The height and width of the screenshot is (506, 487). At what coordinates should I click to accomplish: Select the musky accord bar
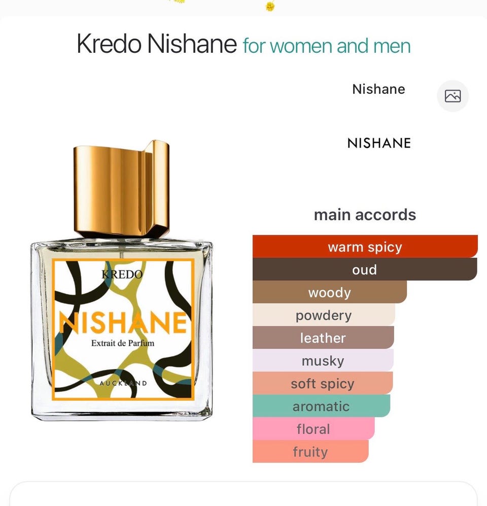(323, 360)
